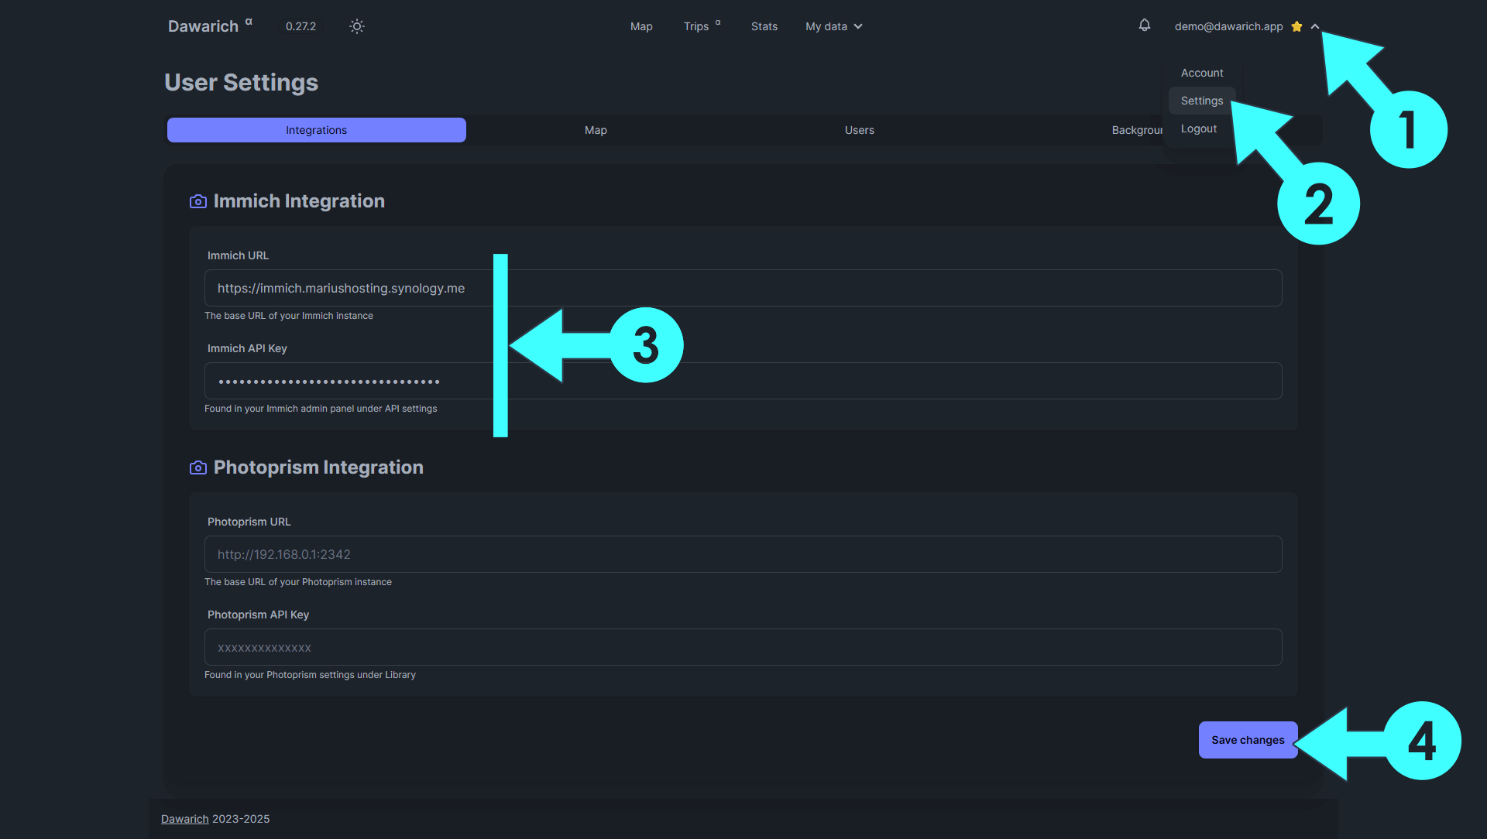Follow the Dawarich footer link
This screenshot has width=1487, height=839.
point(185,819)
